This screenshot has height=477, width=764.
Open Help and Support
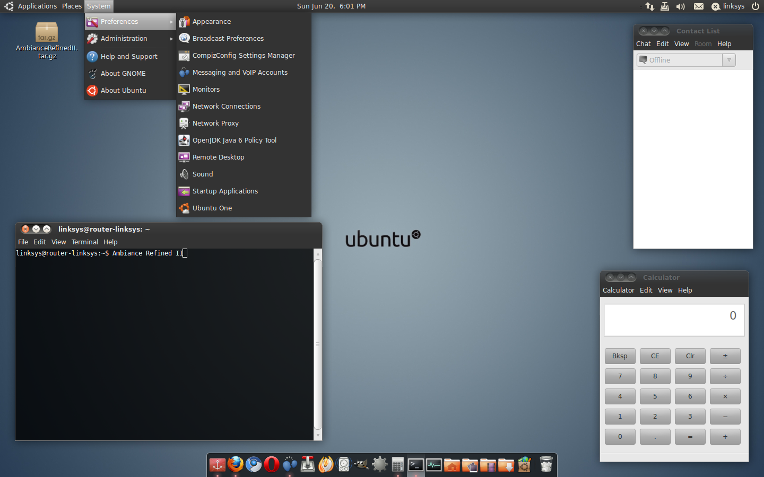[130, 57]
